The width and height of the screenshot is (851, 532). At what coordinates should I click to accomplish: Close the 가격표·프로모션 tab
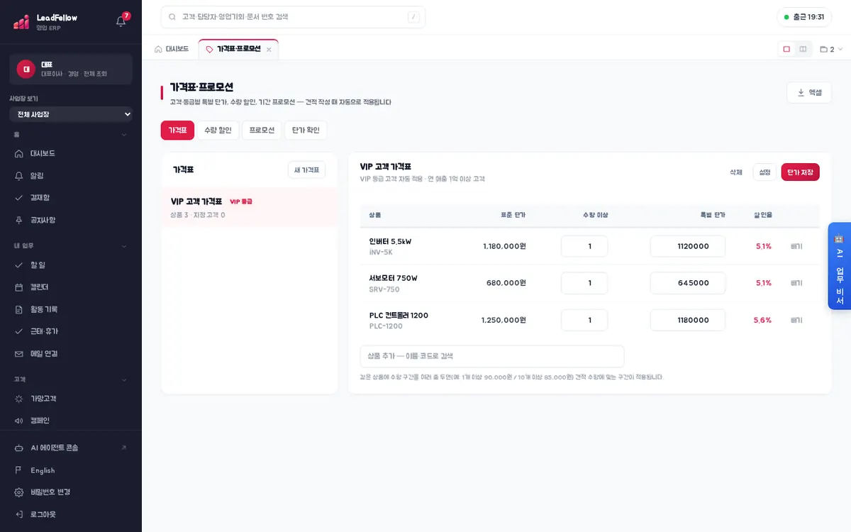269,50
